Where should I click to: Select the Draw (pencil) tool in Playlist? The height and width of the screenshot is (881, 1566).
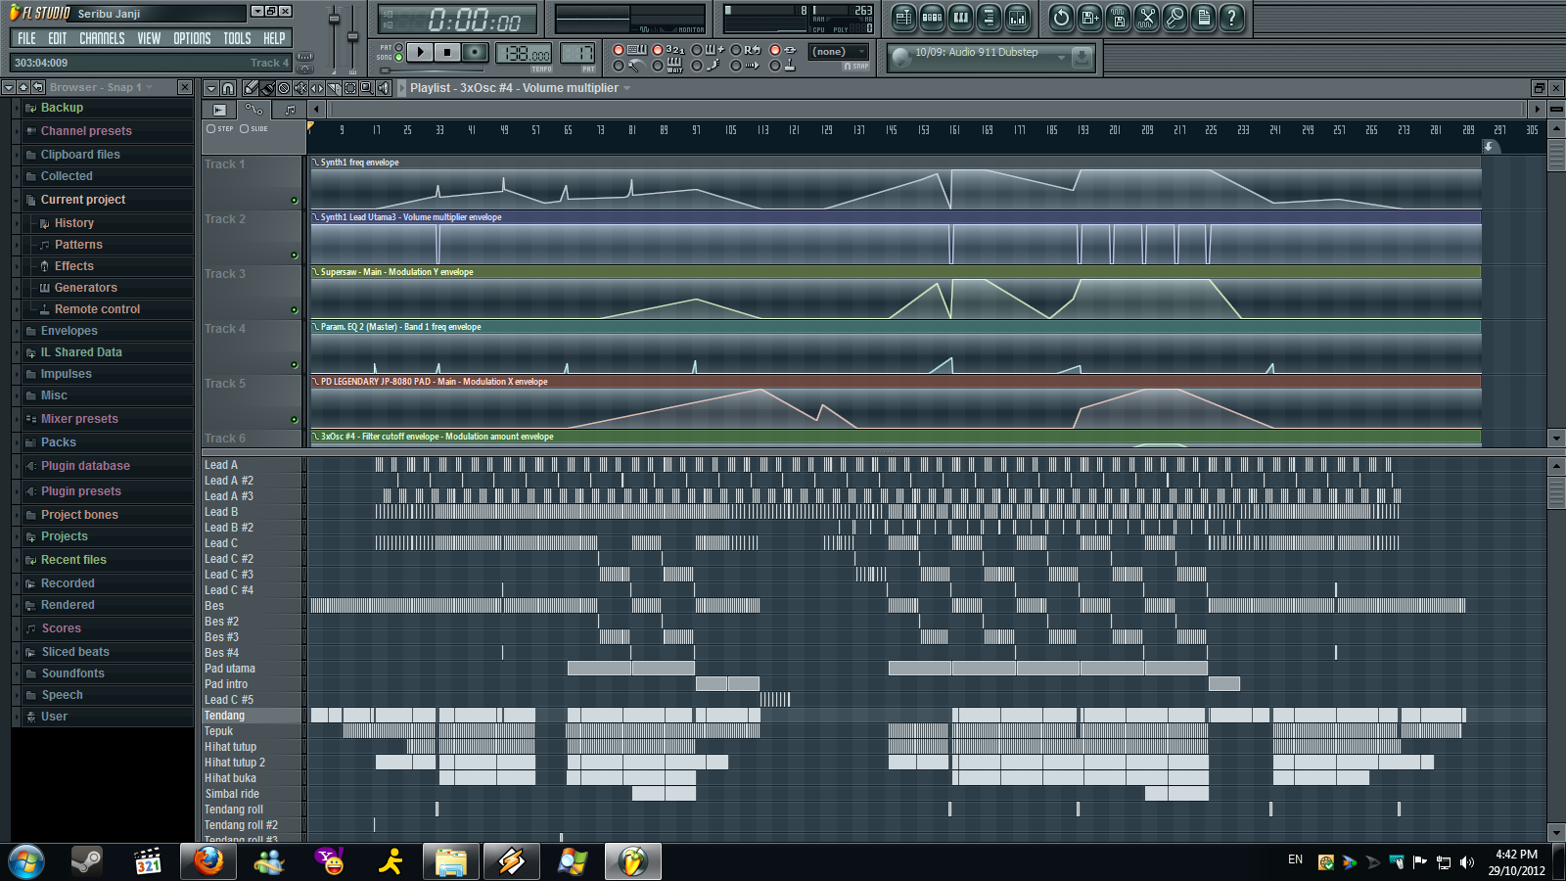pos(252,88)
